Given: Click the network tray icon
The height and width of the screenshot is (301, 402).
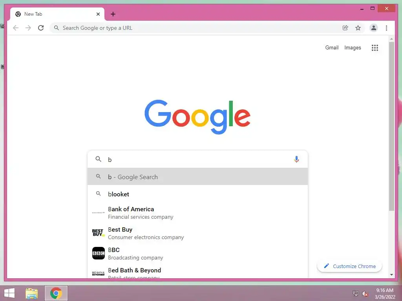Looking at the screenshot, I should 355,294.
